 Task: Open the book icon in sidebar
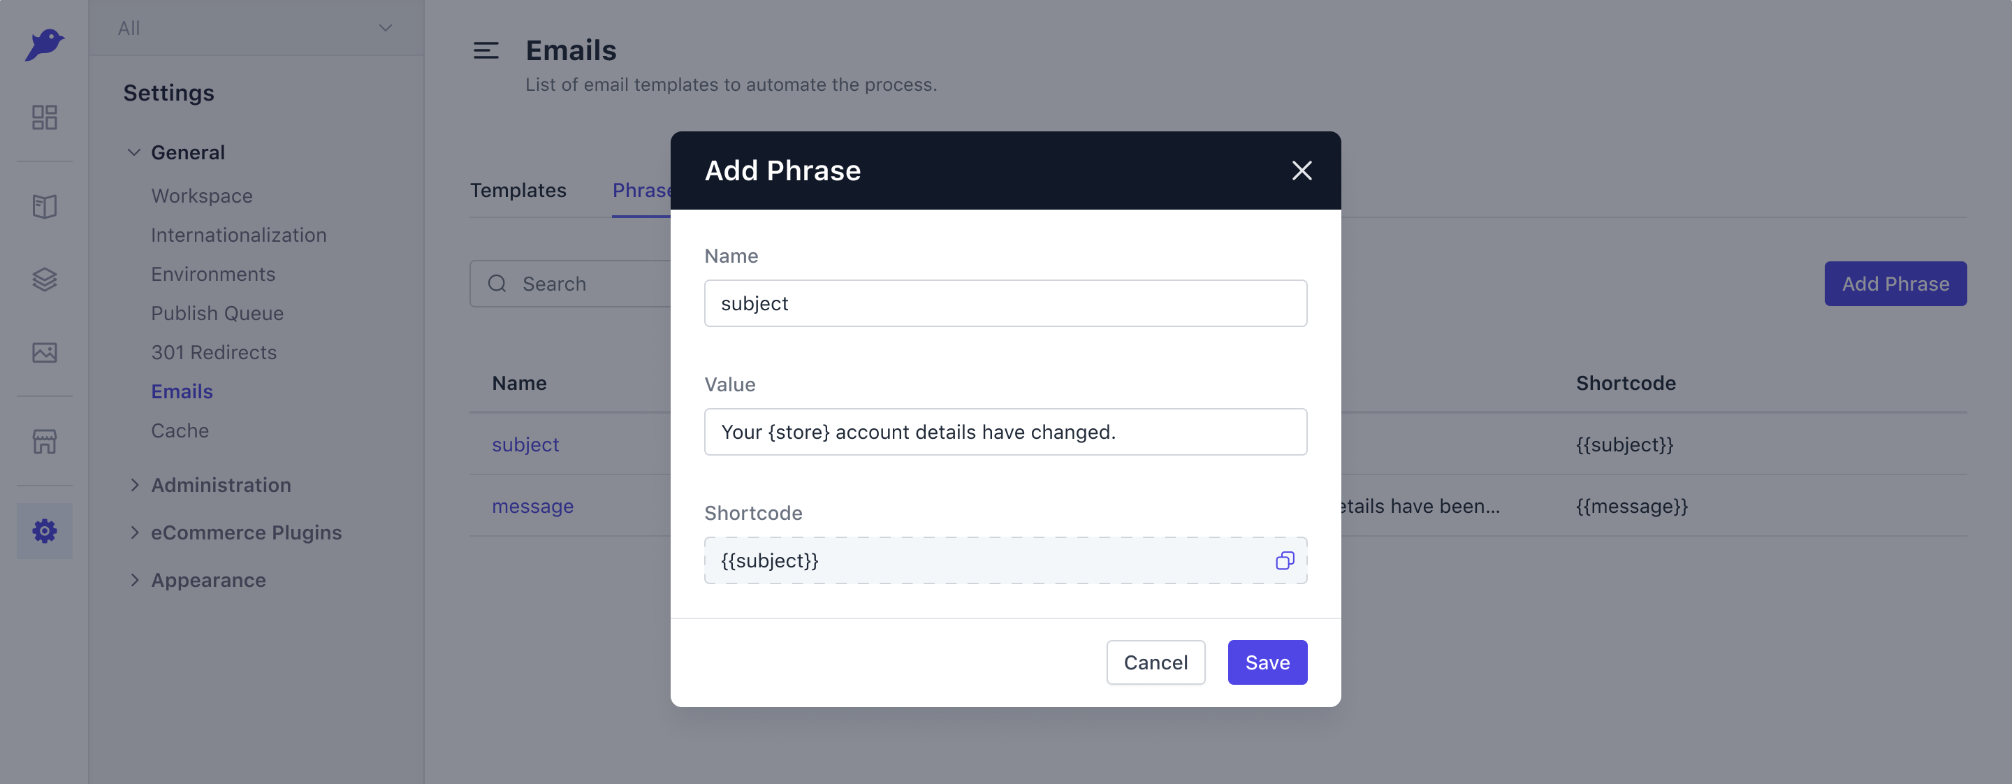(x=45, y=207)
